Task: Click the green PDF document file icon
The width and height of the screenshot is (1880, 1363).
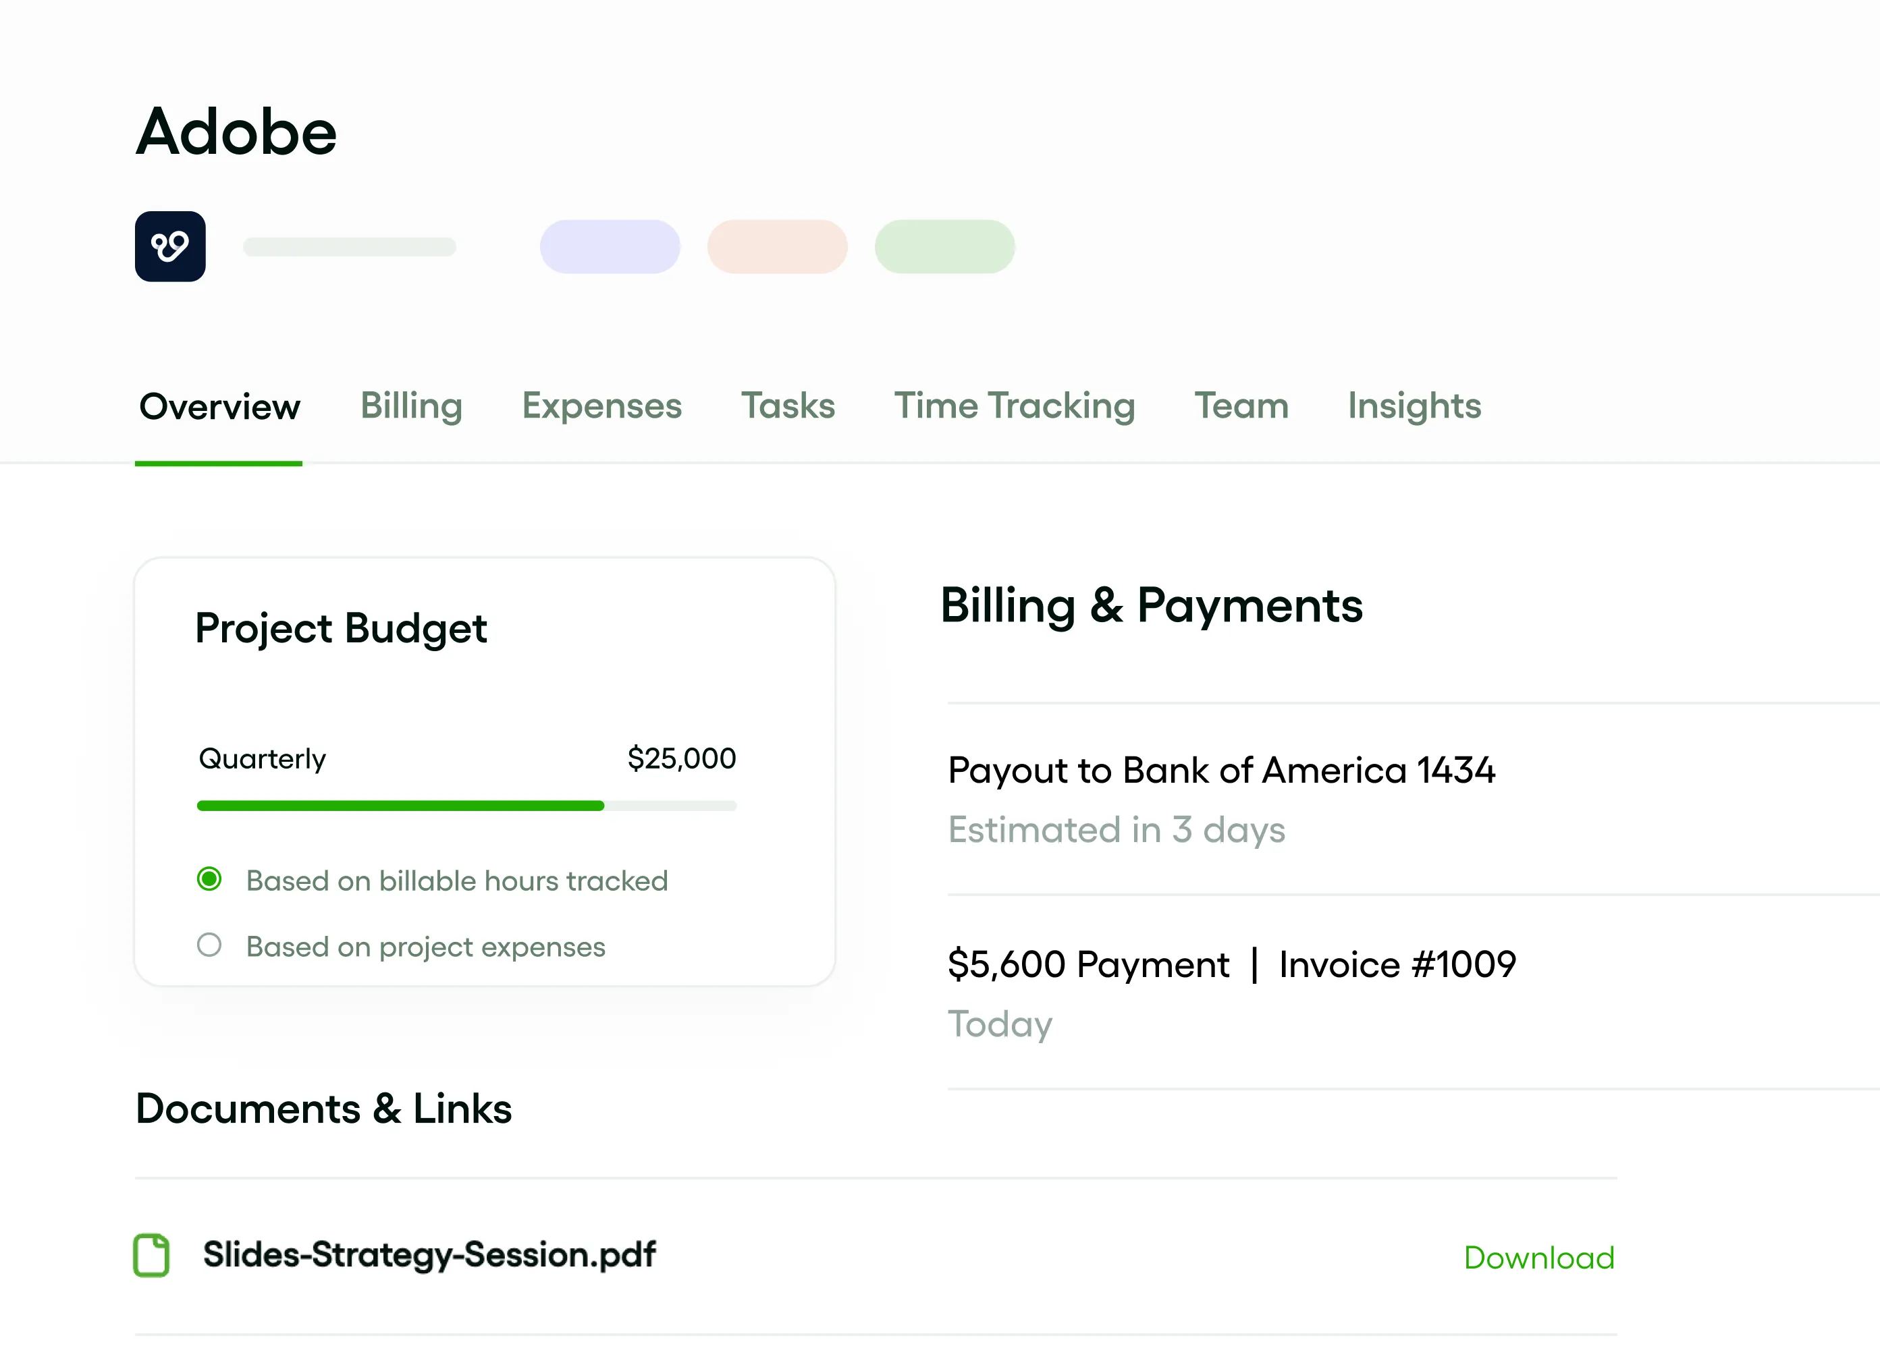Action: tap(152, 1254)
